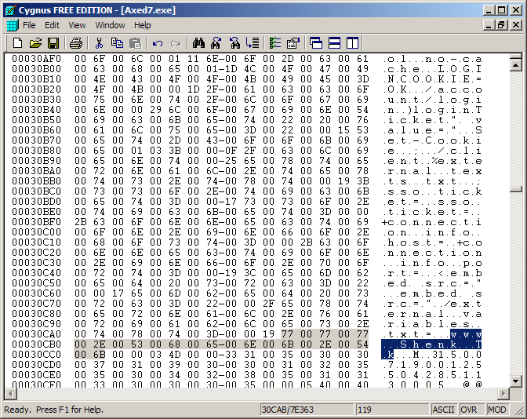Click the offset label 00030CC0
527x419 pixels.
(x=37, y=355)
